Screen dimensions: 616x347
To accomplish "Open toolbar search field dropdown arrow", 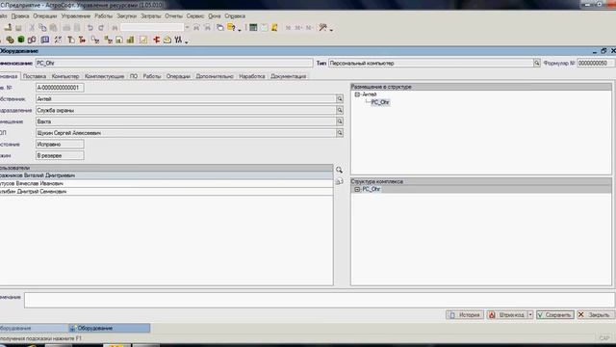I will [187, 28].
